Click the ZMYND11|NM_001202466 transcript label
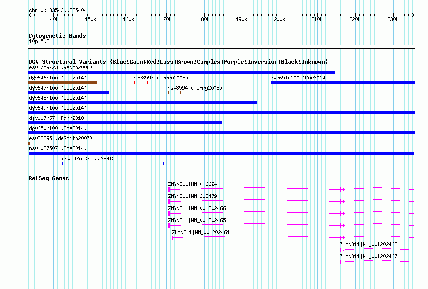The width and height of the screenshot is (428, 289). (x=197, y=209)
